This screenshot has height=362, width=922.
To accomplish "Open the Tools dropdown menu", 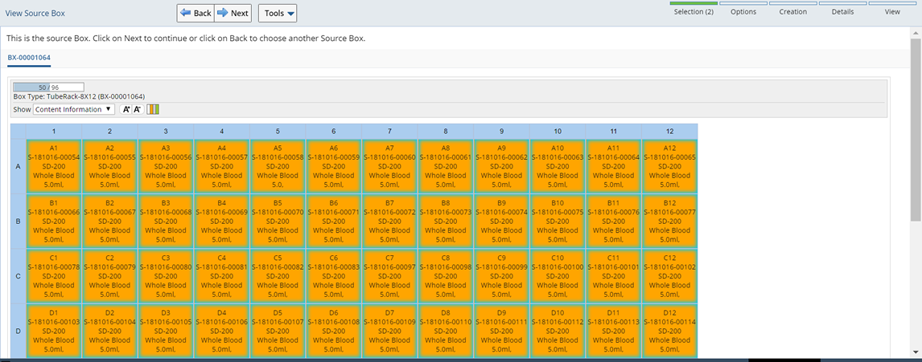I will click(x=278, y=13).
